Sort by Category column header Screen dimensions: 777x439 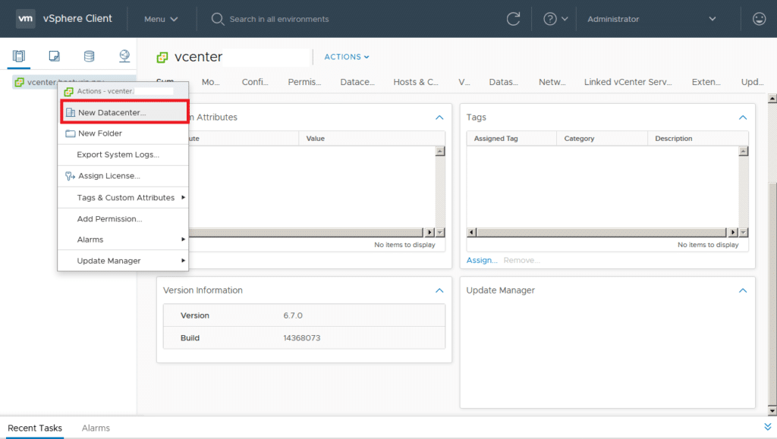coord(602,139)
